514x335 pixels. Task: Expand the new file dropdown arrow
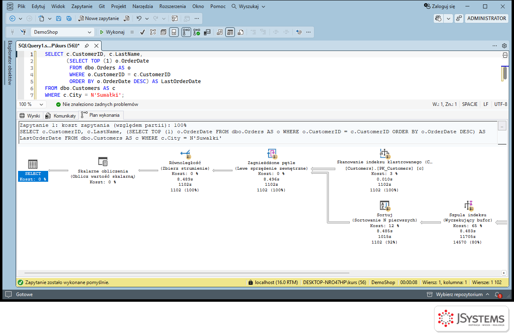click(50, 18)
